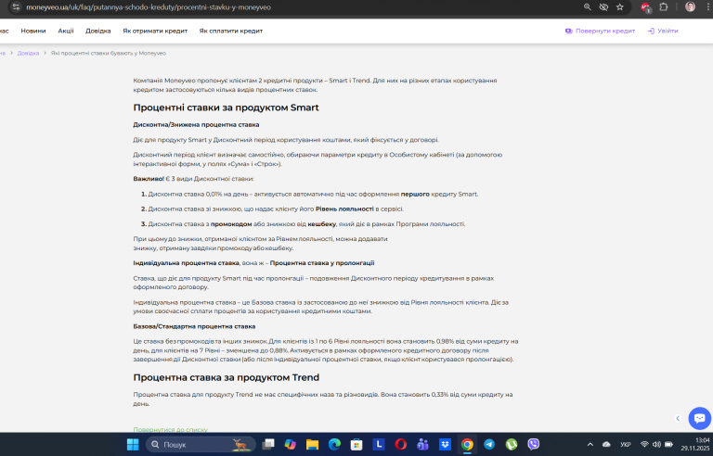Click the Увійти login link

point(663,31)
